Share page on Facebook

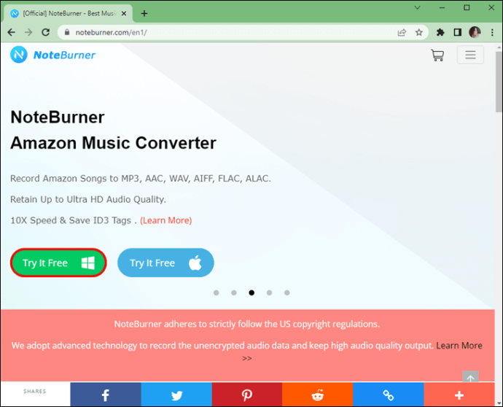pyautogui.click(x=106, y=395)
